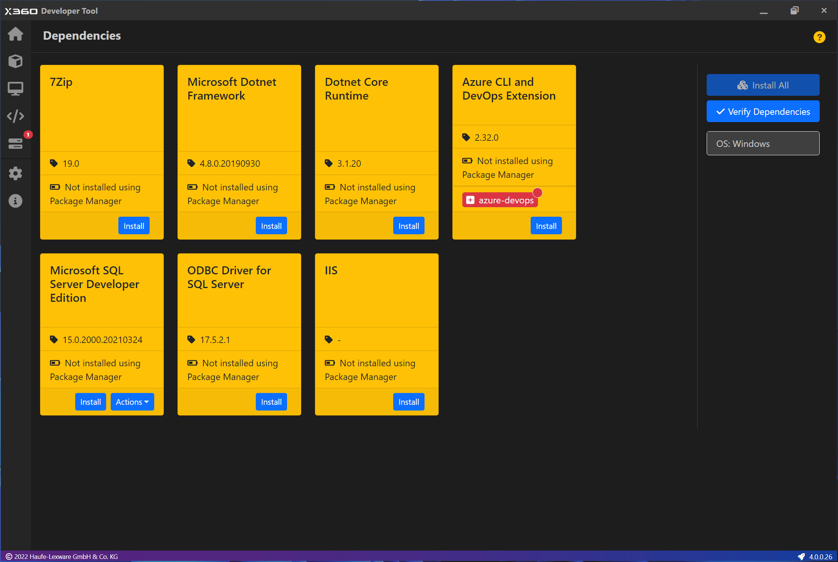This screenshot has width=838, height=562.
Task: Install all dependencies with Install All
Action: [763, 85]
